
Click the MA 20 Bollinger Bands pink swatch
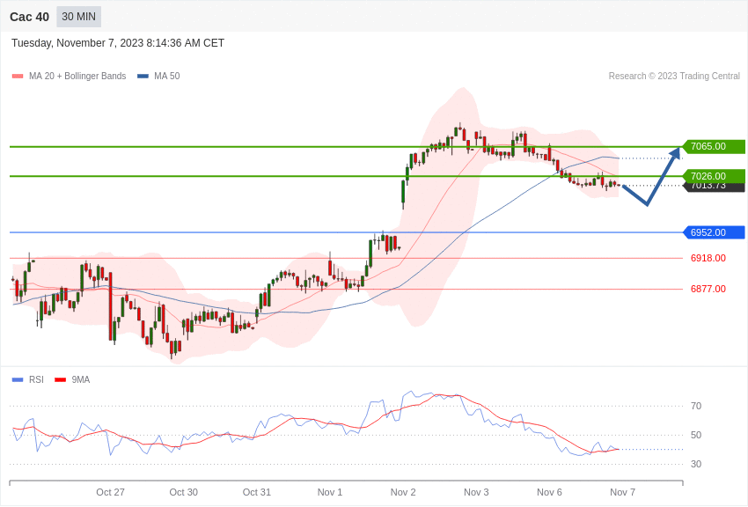pyautogui.click(x=18, y=77)
